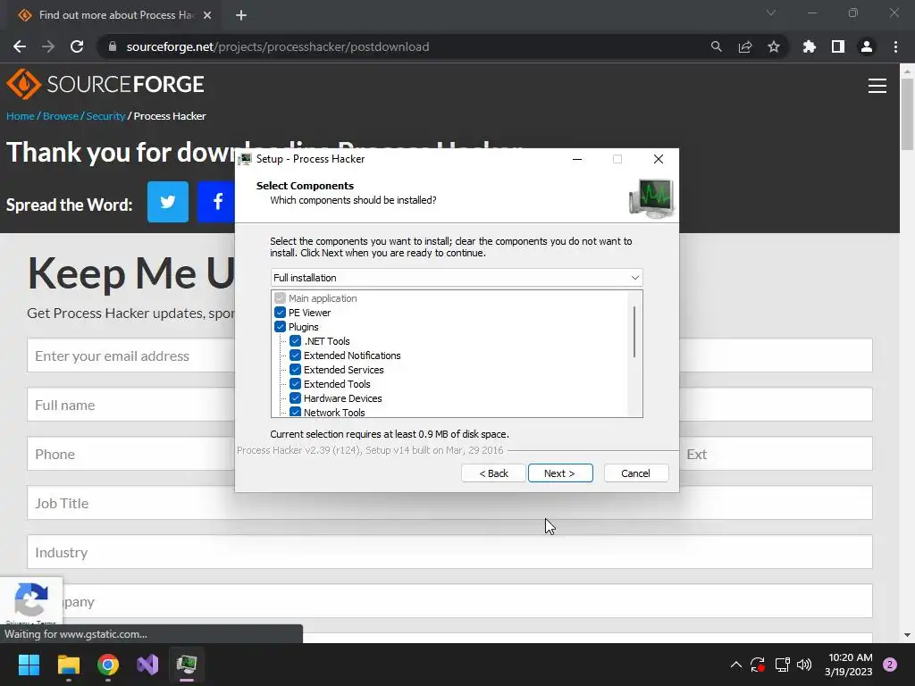The width and height of the screenshot is (915, 686).
Task: Click the Phone field
Action: [x=131, y=453]
